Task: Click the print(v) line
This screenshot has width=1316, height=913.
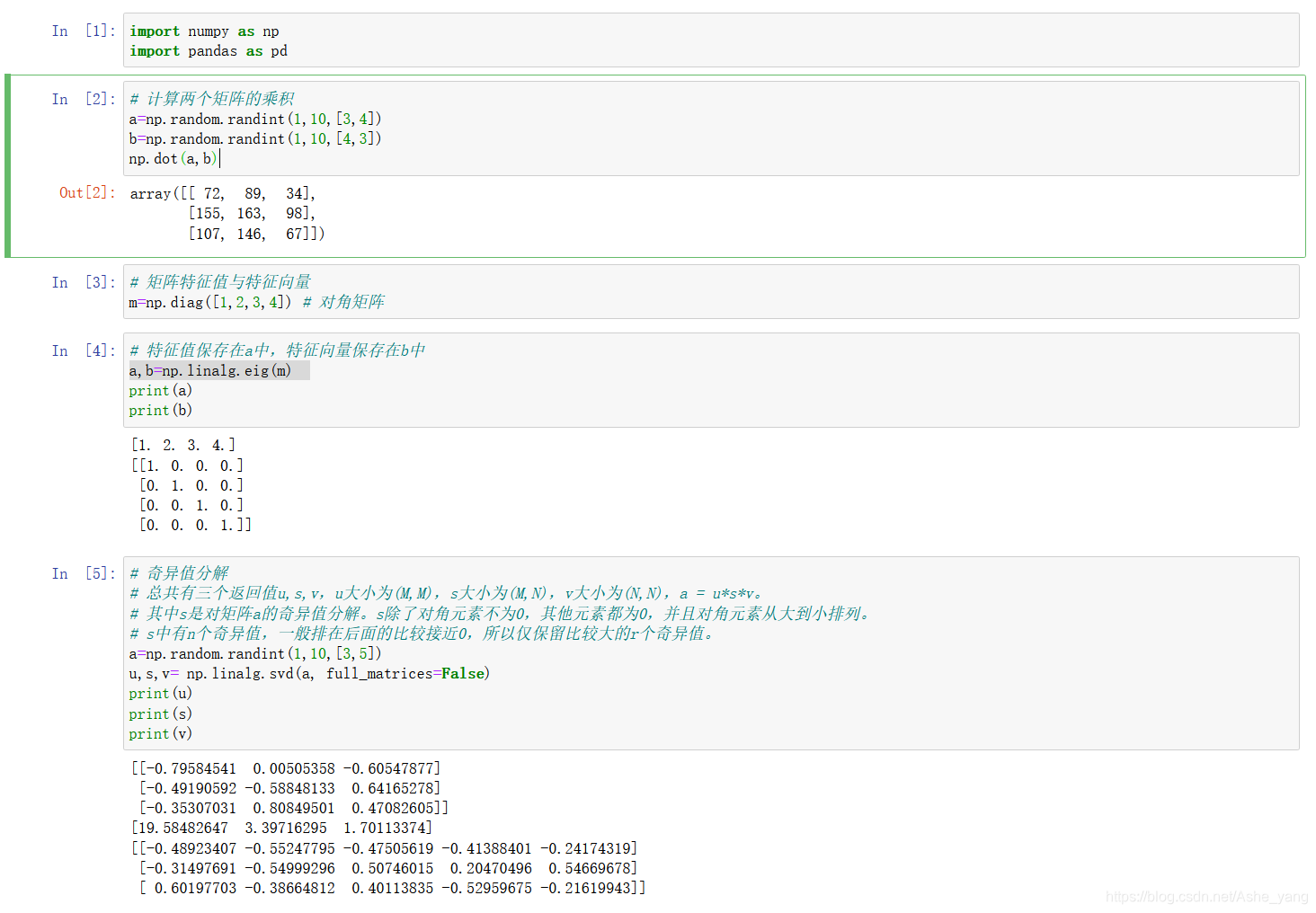Action: click(x=160, y=734)
